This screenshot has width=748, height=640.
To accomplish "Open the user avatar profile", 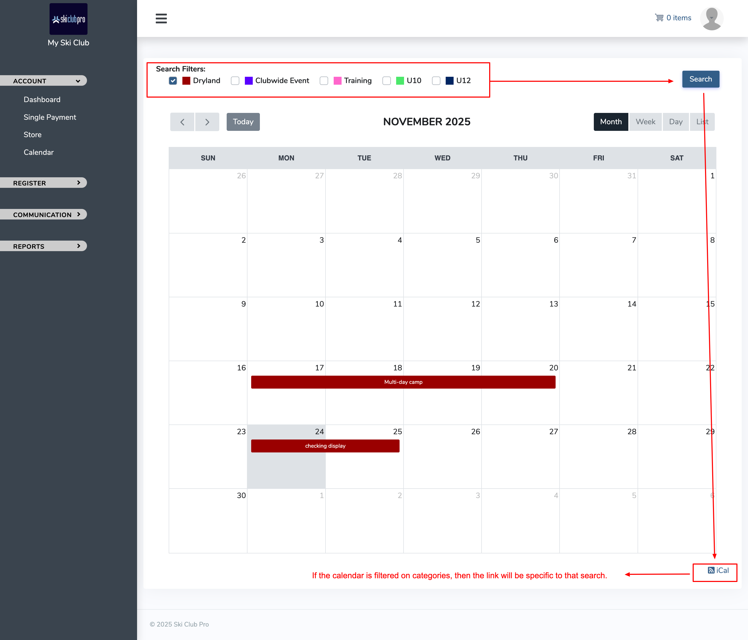I will pos(711,19).
